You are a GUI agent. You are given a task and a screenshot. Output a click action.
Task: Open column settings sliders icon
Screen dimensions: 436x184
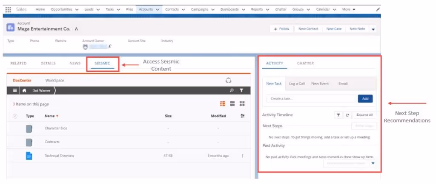[x=242, y=116]
